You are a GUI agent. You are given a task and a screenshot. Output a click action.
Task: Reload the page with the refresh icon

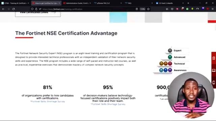pos(13,9)
